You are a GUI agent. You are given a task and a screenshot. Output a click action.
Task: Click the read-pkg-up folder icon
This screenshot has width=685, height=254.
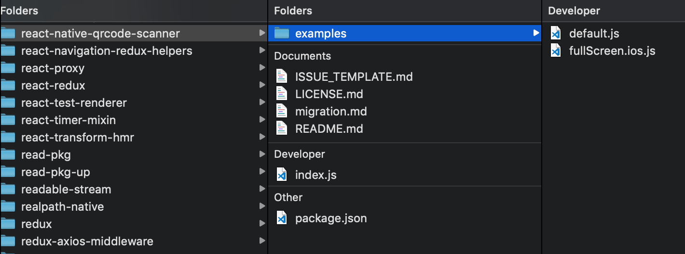tap(8, 172)
